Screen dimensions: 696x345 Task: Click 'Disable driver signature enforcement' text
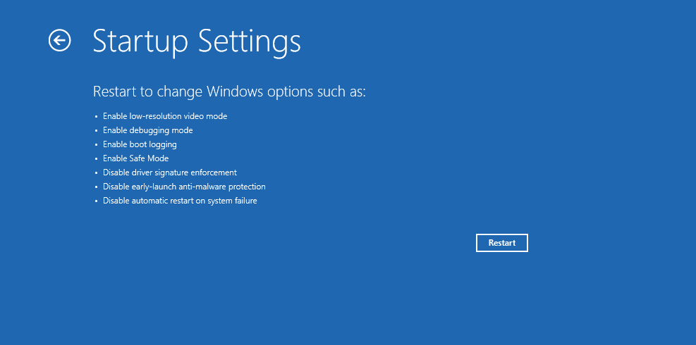tap(169, 172)
